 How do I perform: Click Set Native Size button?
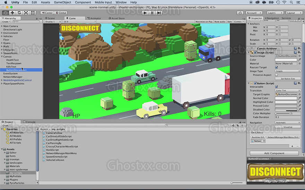point(288,79)
